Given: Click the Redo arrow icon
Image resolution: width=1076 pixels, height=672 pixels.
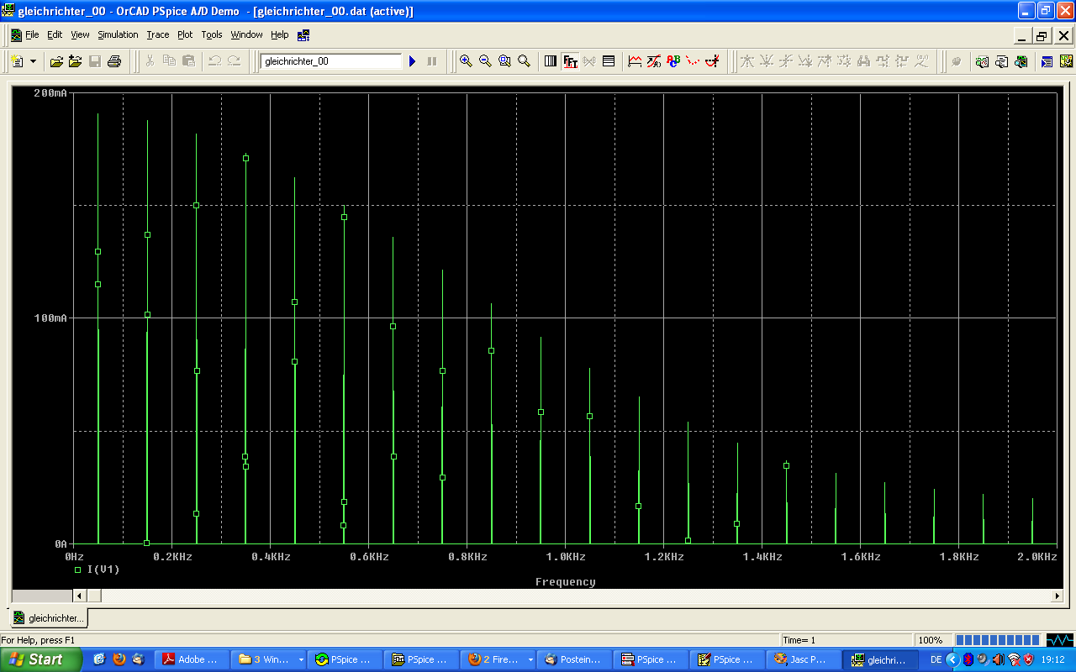Looking at the screenshot, I should pyautogui.click(x=234, y=61).
